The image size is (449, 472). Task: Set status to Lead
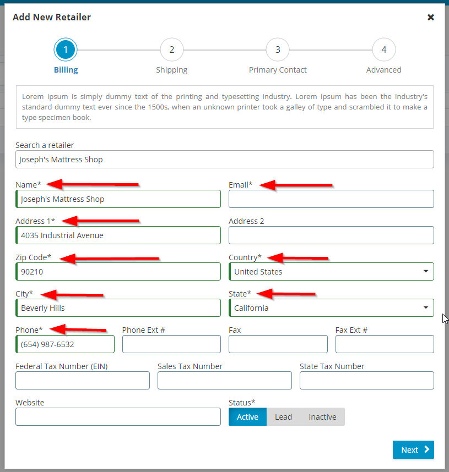pos(284,417)
